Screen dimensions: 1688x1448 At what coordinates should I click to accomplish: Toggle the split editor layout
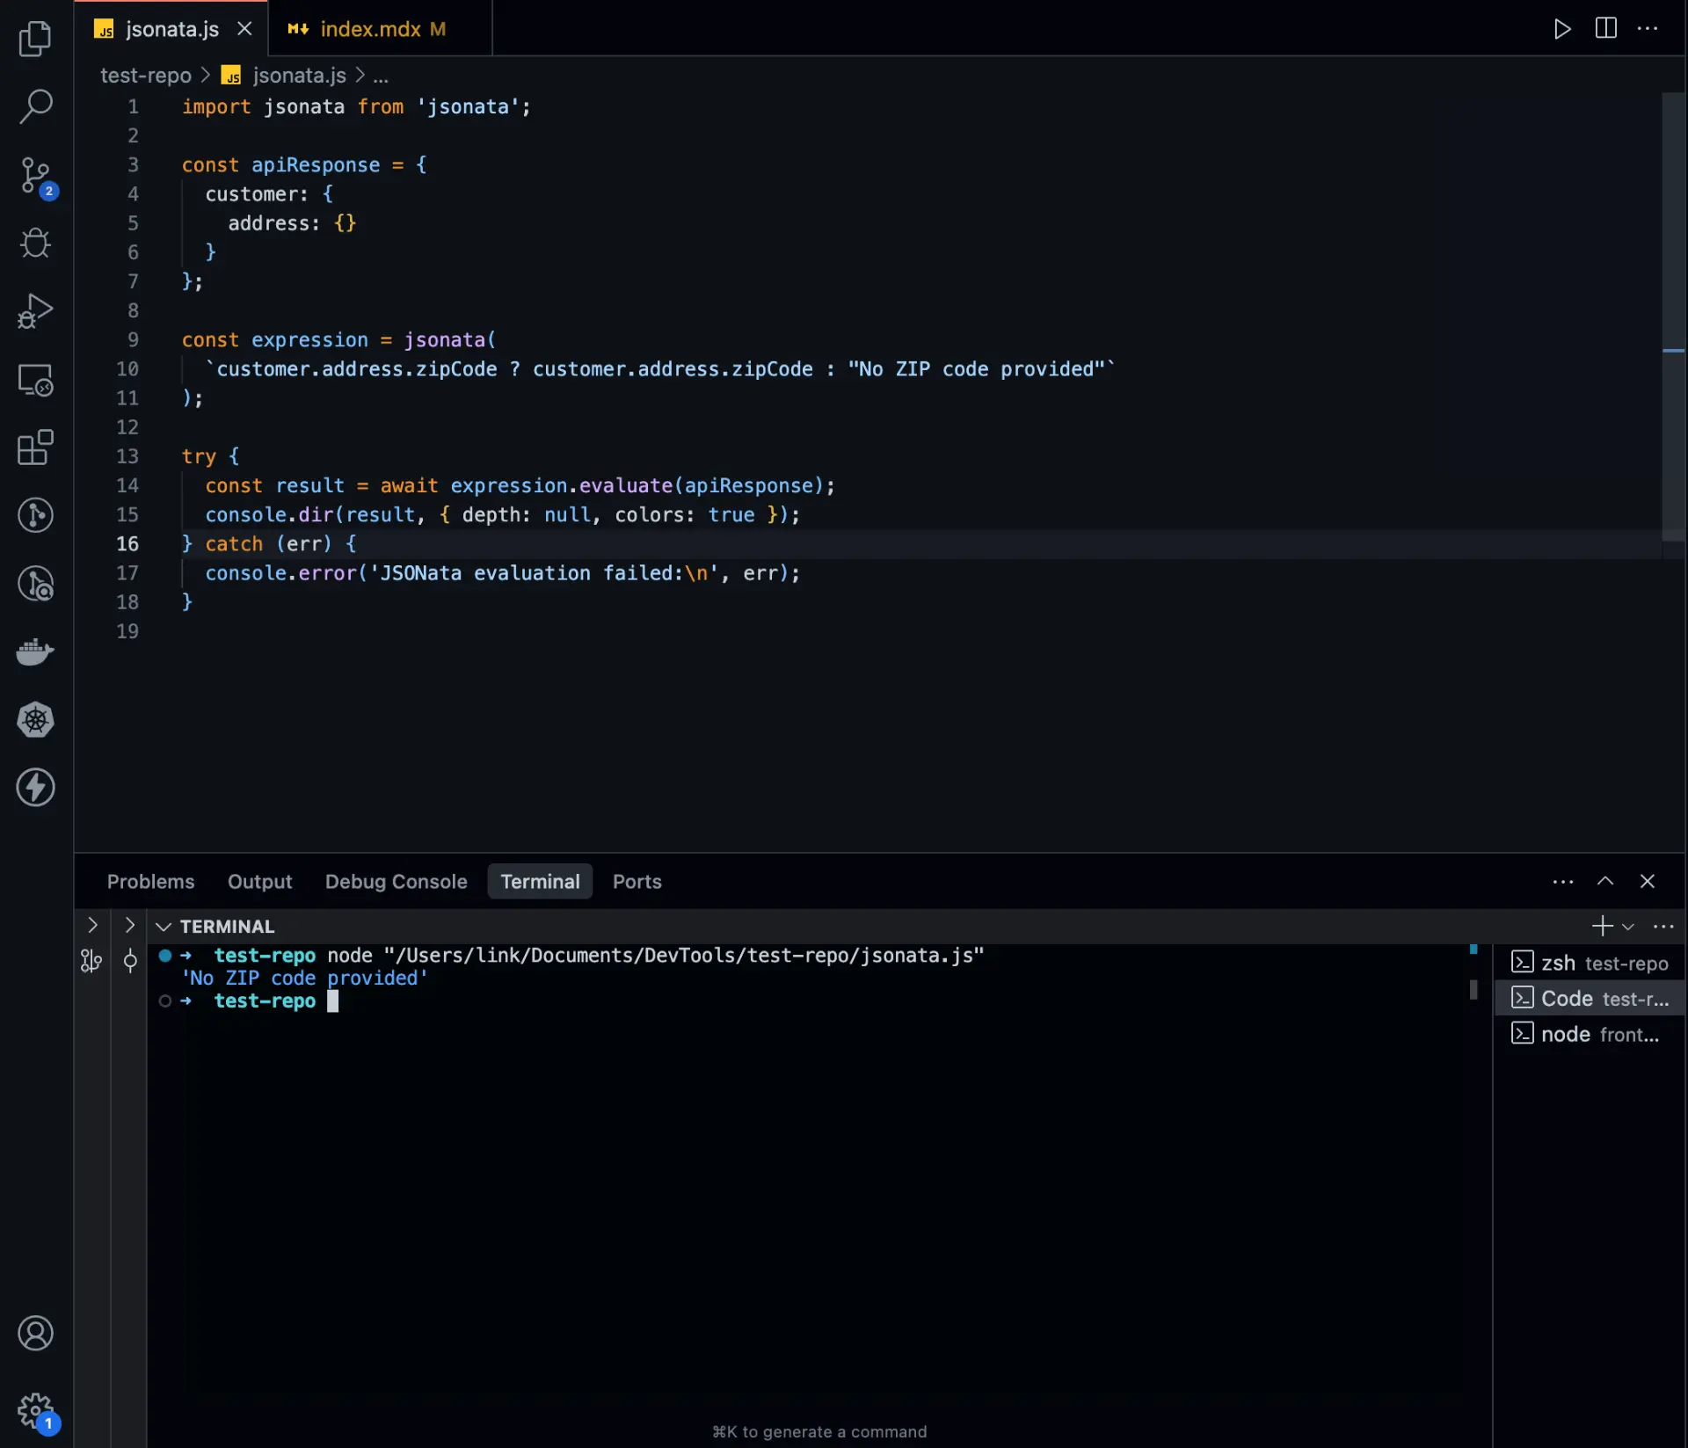(1604, 28)
